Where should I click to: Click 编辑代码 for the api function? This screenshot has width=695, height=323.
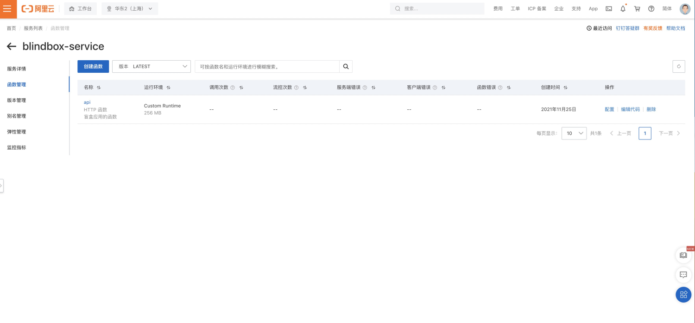pyautogui.click(x=630, y=109)
